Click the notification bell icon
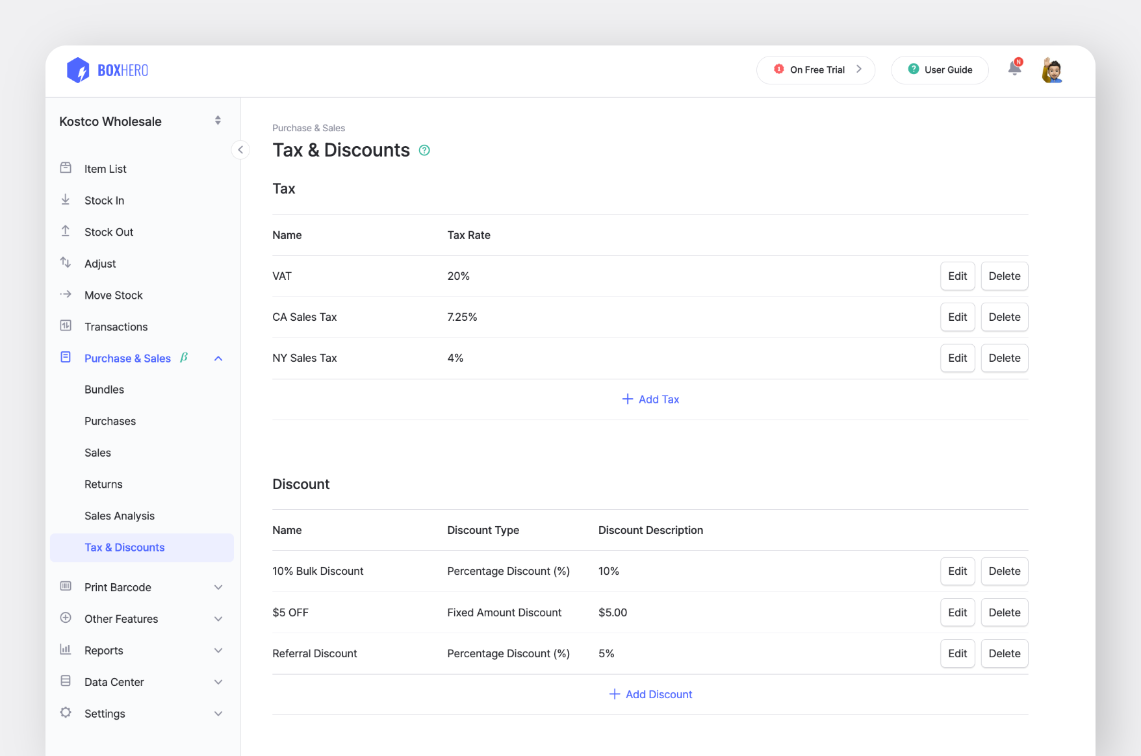The width and height of the screenshot is (1141, 756). 1014,69
